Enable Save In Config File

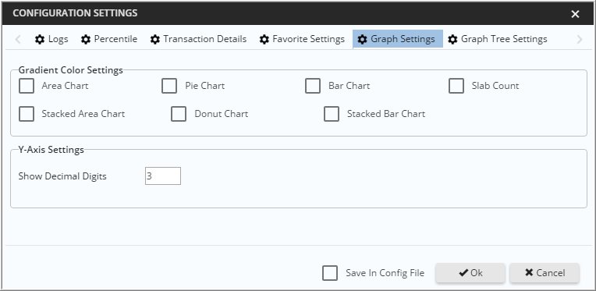pos(330,273)
